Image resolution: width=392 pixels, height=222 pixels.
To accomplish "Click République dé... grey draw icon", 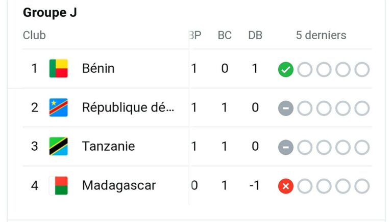I will (x=285, y=108).
